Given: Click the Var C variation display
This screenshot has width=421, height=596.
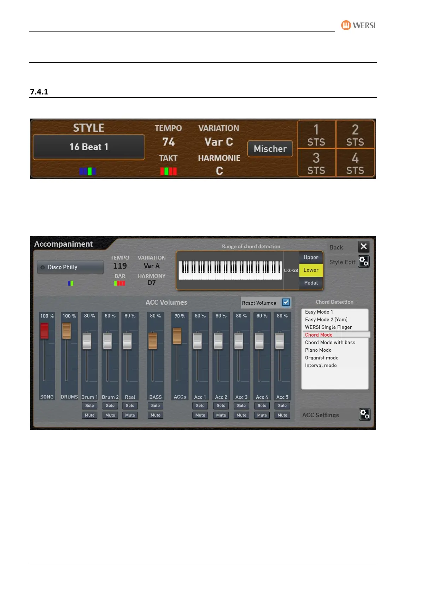Looking at the screenshot, I should click(x=219, y=142).
